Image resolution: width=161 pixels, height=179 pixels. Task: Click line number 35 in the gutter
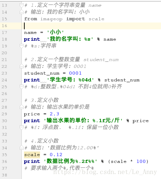tap(4, 155)
